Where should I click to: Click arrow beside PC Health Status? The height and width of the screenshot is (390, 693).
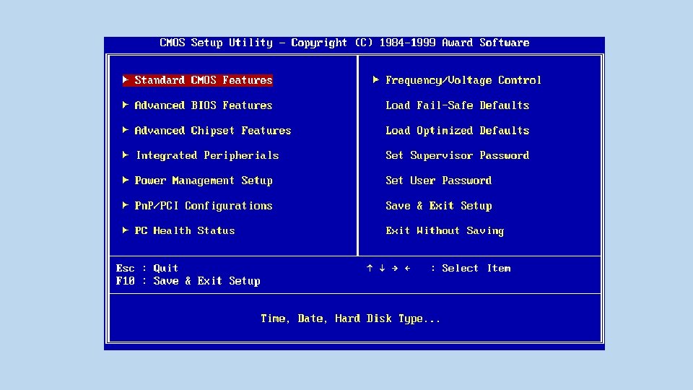(x=126, y=230)
